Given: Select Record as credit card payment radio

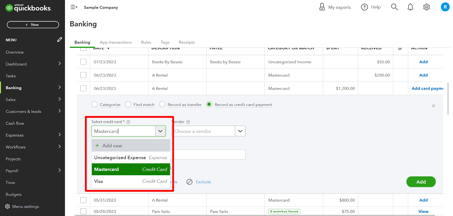Looking at the screenshot, I should click(x=209, y=104).
